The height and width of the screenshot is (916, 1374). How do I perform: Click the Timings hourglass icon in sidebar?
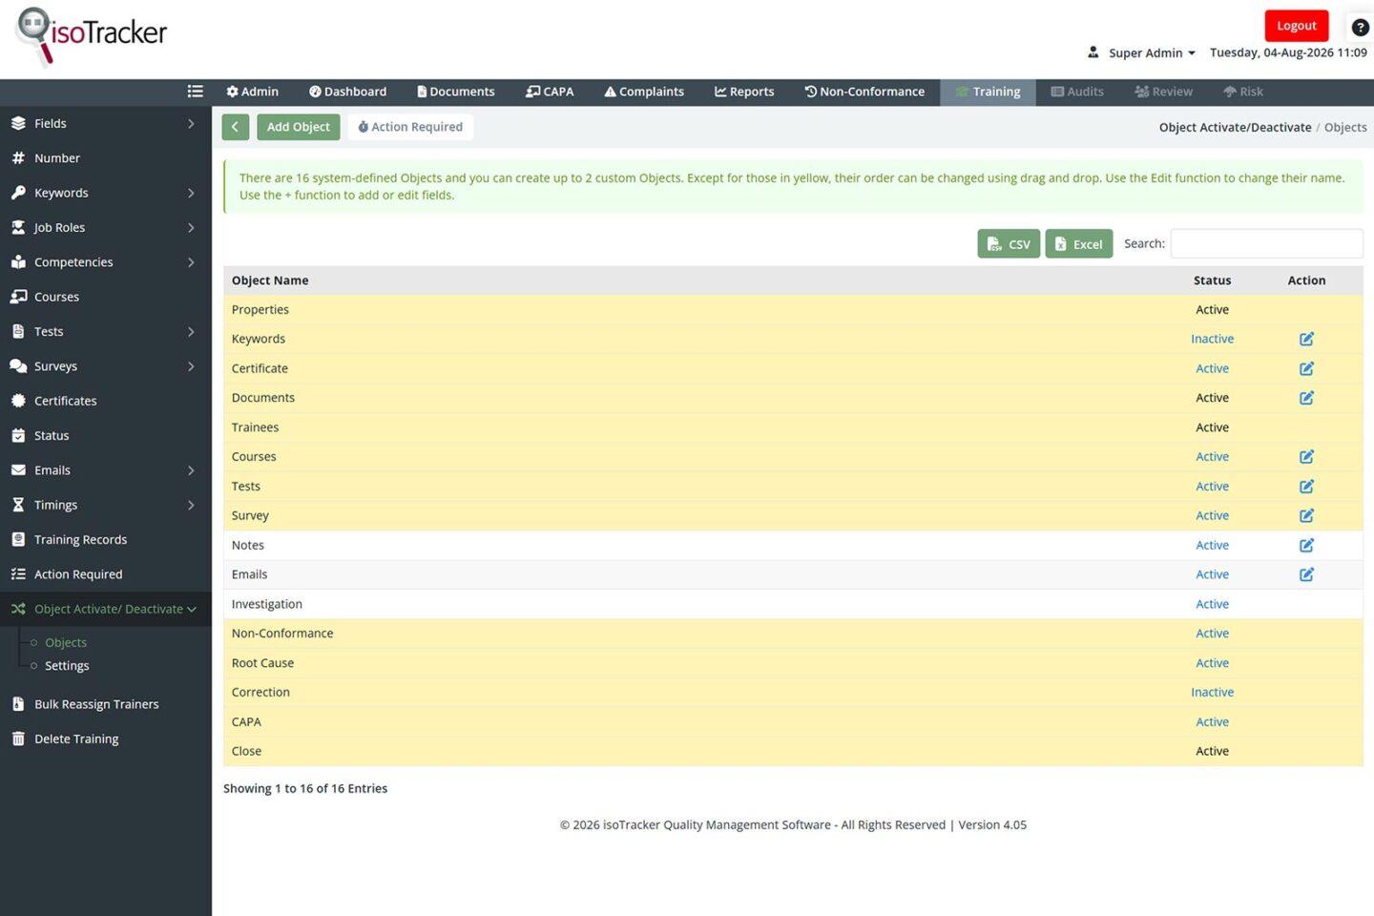pyautogui.click(x=18, y=505)
